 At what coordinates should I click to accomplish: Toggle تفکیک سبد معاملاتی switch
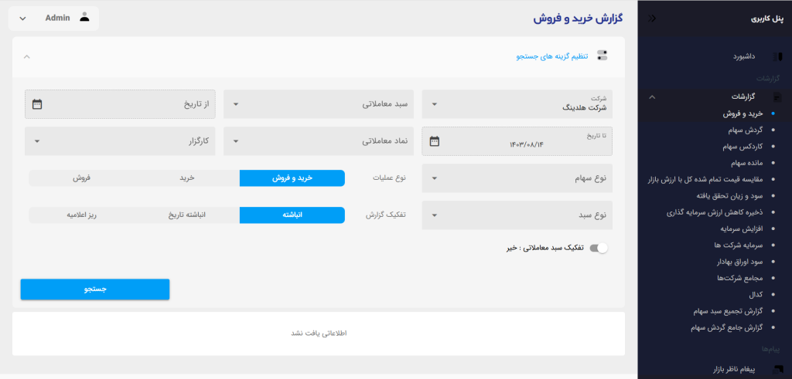tap(599, 248)
